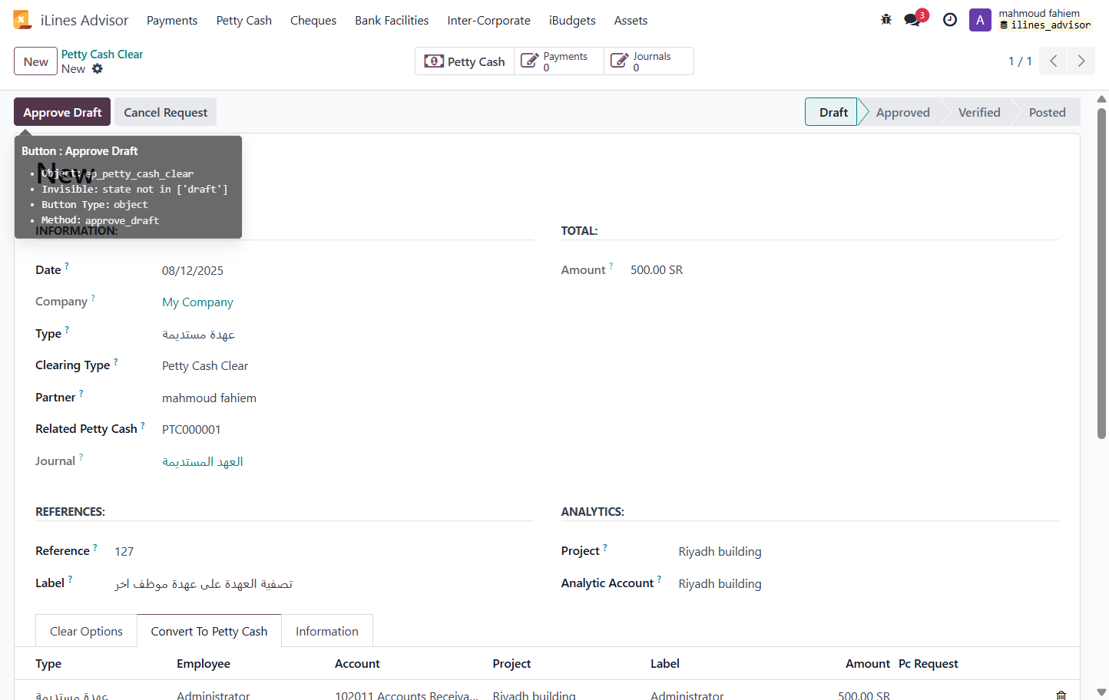Click the 08/12/2025 date value
1109x700 pixels.
[x=193, y=271]
